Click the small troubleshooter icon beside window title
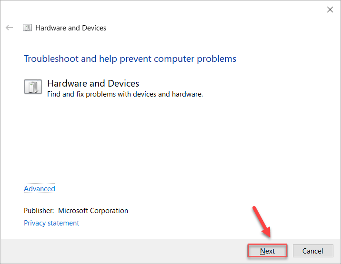The image size is (341, 264). point(28,28)
